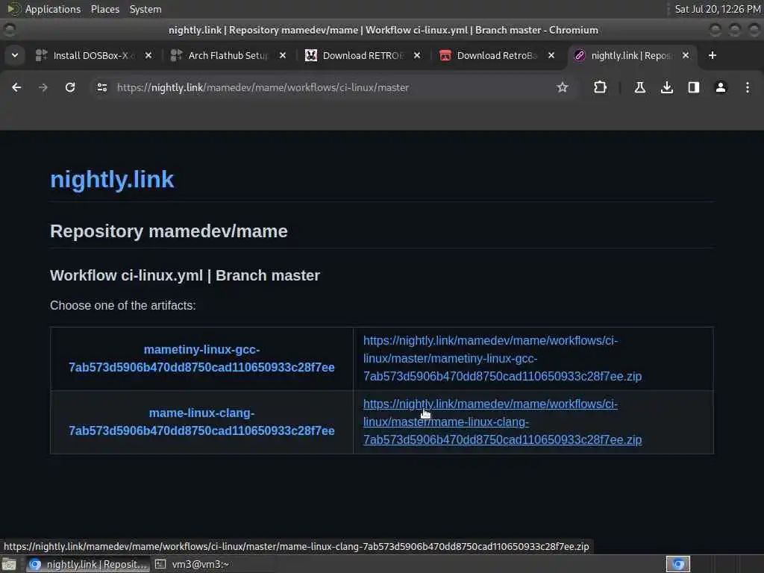Show desktop via taskbar icon
Image resolution: width=764 pixels, height=573 pixels.
coord(9,565)
